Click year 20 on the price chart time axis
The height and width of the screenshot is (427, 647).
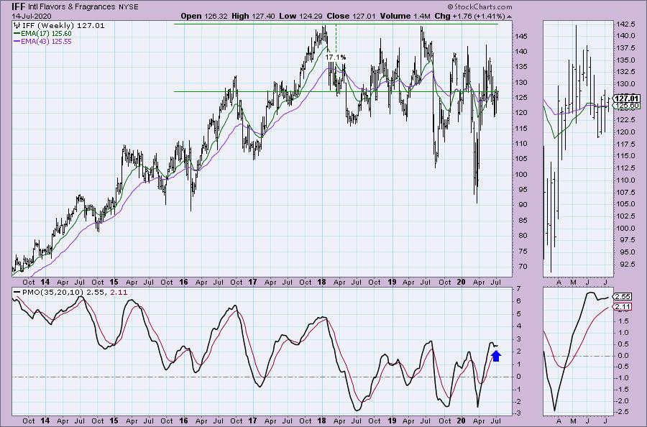[461, 283]
